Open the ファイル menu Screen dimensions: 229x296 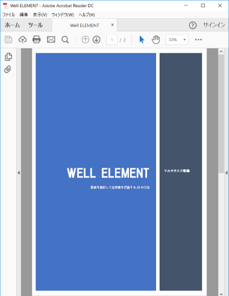tap(8, 14)
